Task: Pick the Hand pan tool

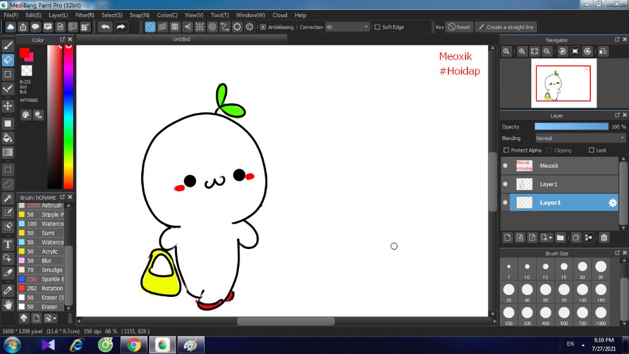Action: pyautogui.click(x=8, y=304)
